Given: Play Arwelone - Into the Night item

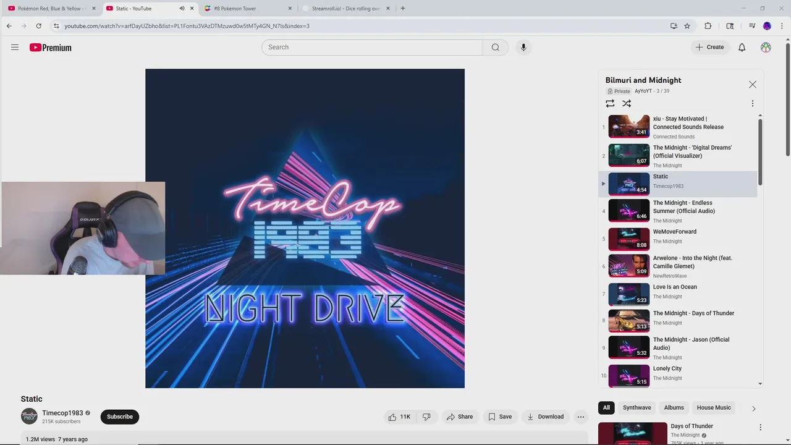Looking at the screenshot, I should pos(677,266).
